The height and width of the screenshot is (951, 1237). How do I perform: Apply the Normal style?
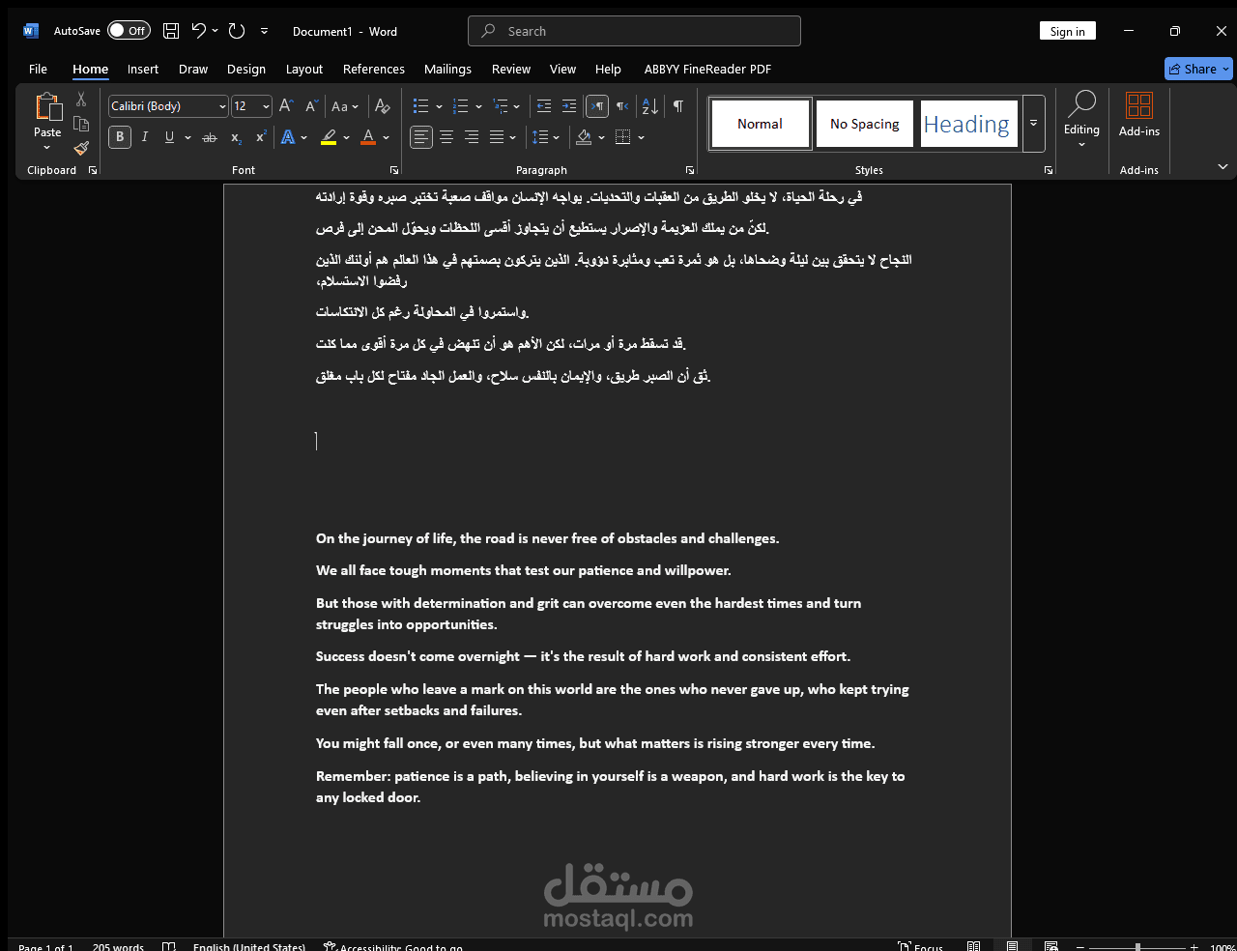tap(761, 124)
